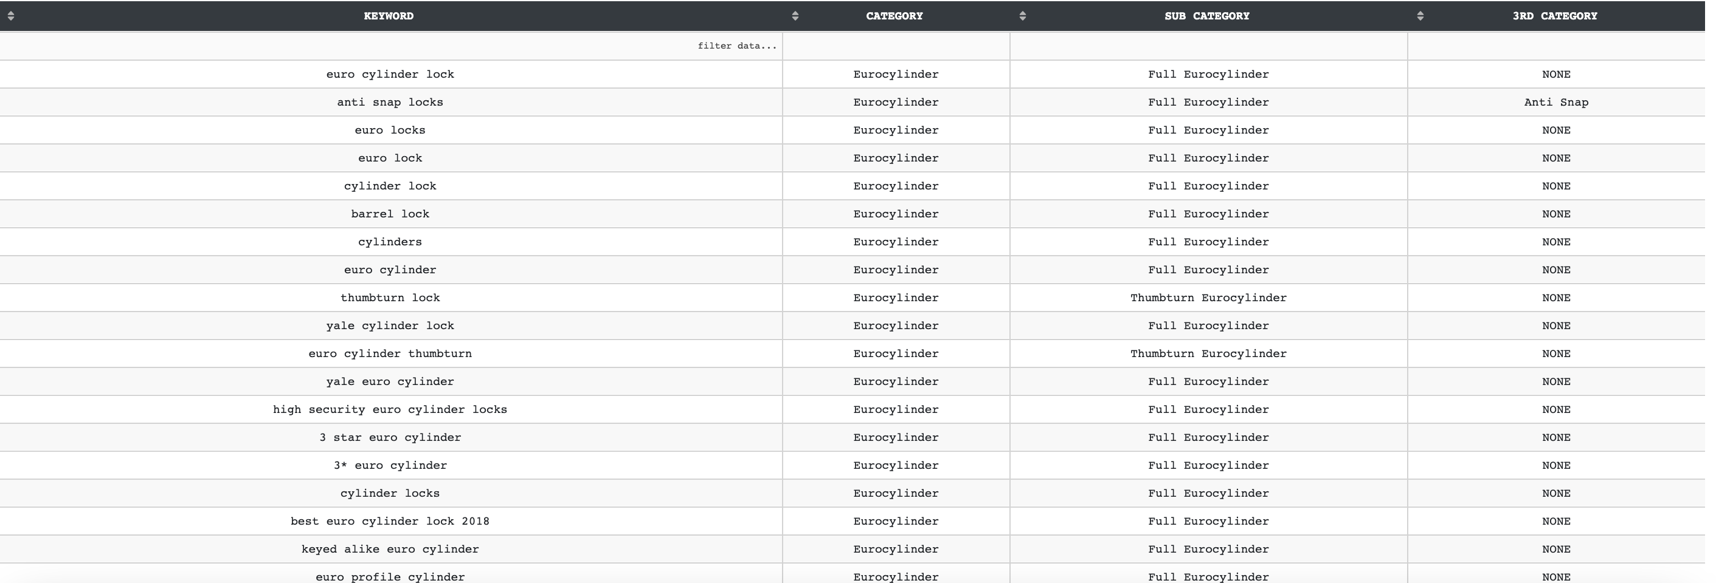
Task: Click Eurocylinder category in anti snap locks row
Action: point(896,102)
